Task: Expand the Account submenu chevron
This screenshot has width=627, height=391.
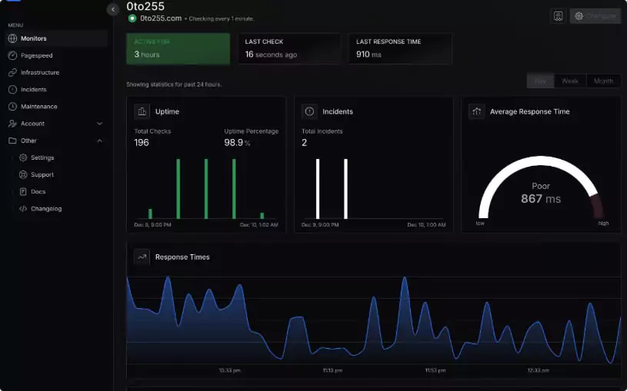Action: pos(99,124)
